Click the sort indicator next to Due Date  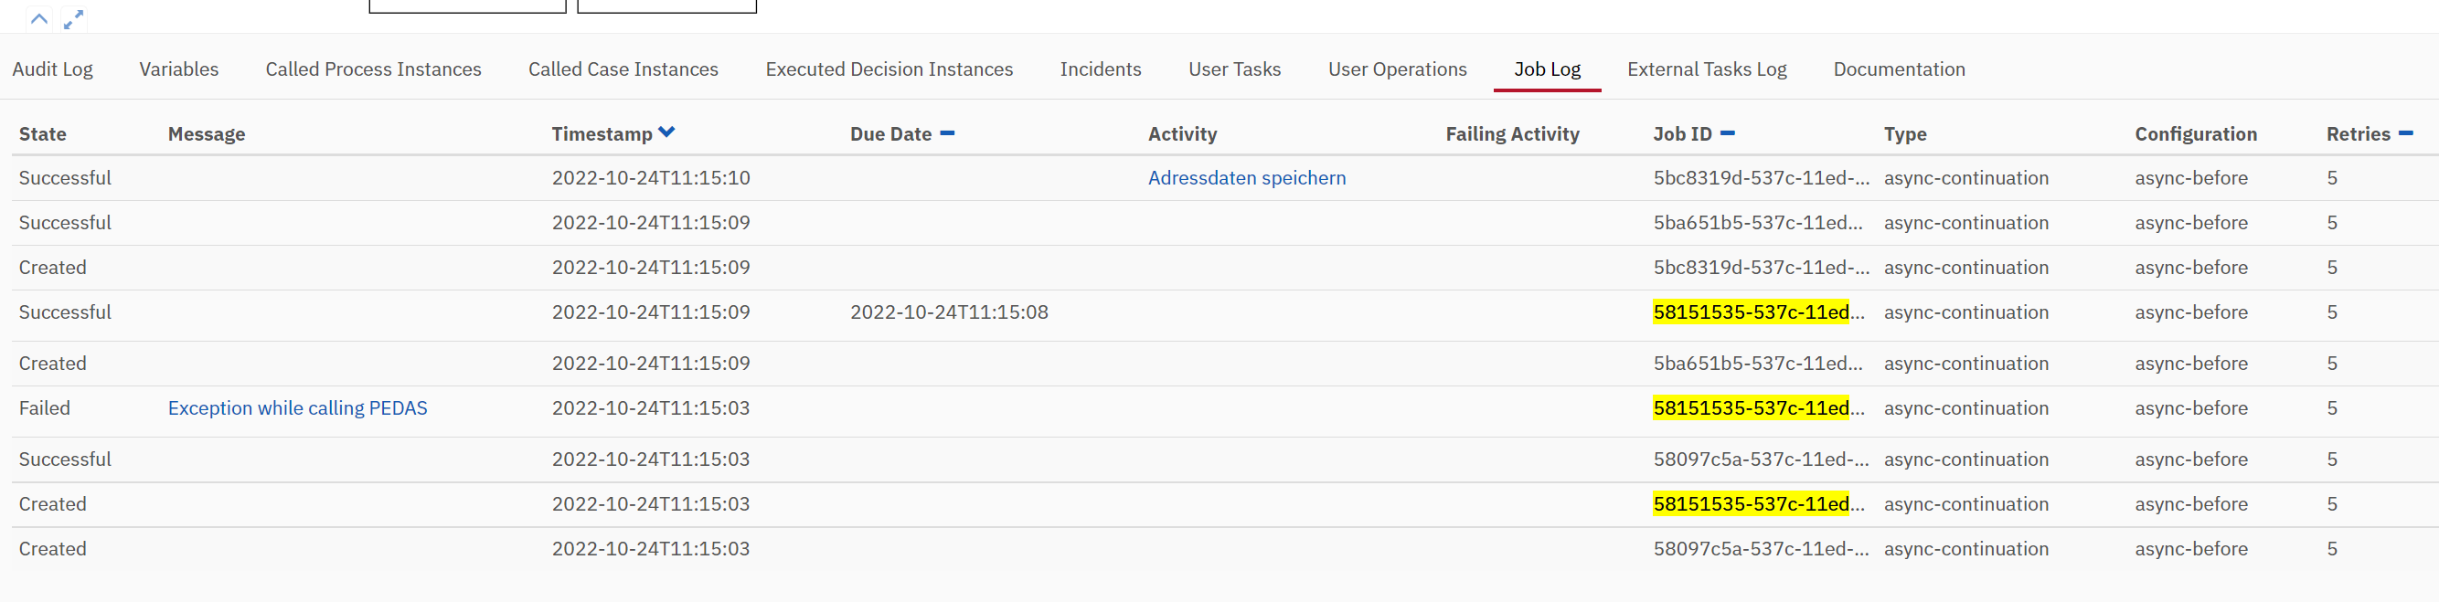click(947, 133)
